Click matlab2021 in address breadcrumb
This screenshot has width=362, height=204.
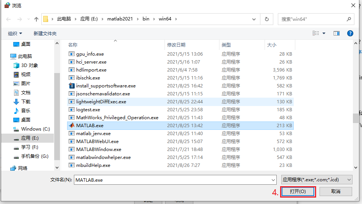click(120, 19)
